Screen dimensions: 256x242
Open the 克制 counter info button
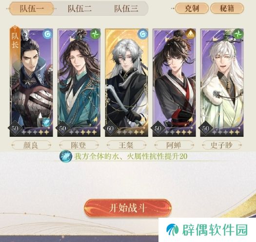tap(192, 8)
